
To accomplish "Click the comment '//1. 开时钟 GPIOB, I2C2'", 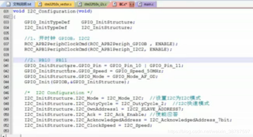I will (57, 38).
